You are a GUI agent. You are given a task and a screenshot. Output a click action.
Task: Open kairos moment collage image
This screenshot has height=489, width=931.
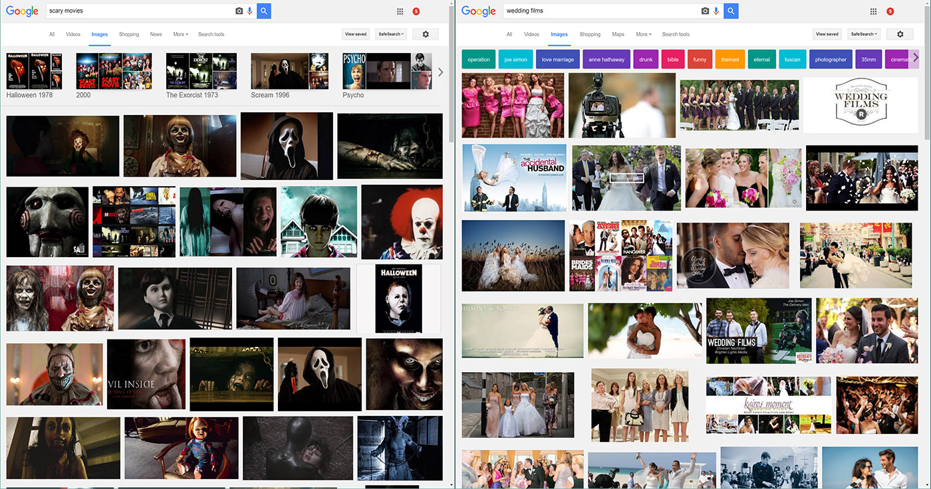[768, 405]
